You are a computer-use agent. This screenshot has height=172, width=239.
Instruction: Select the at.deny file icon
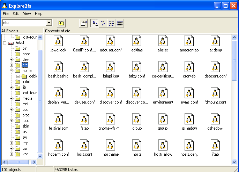(x=215, y=41)
